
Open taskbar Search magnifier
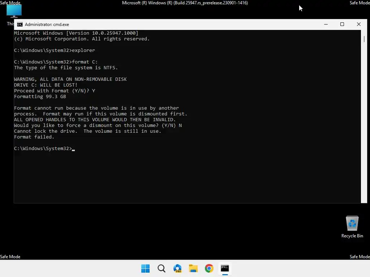(162, 268)
